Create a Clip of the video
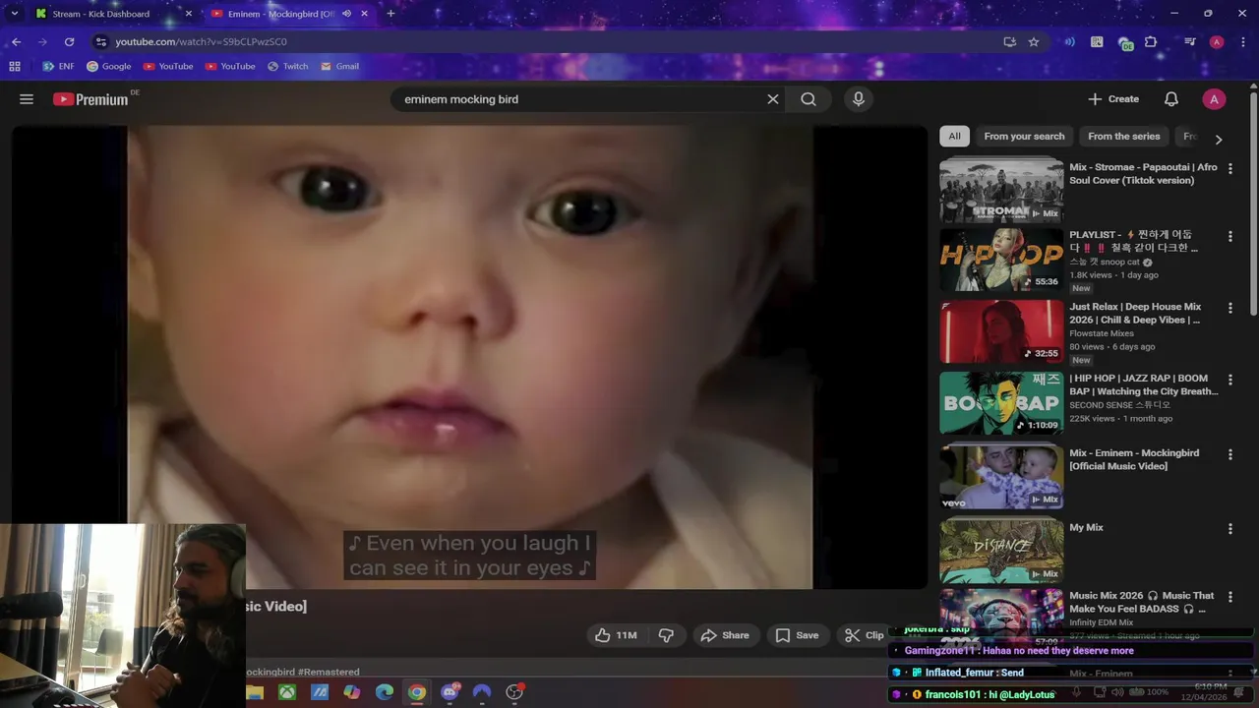This screenshot has height=708, width=1259. [x=864, y=635]
